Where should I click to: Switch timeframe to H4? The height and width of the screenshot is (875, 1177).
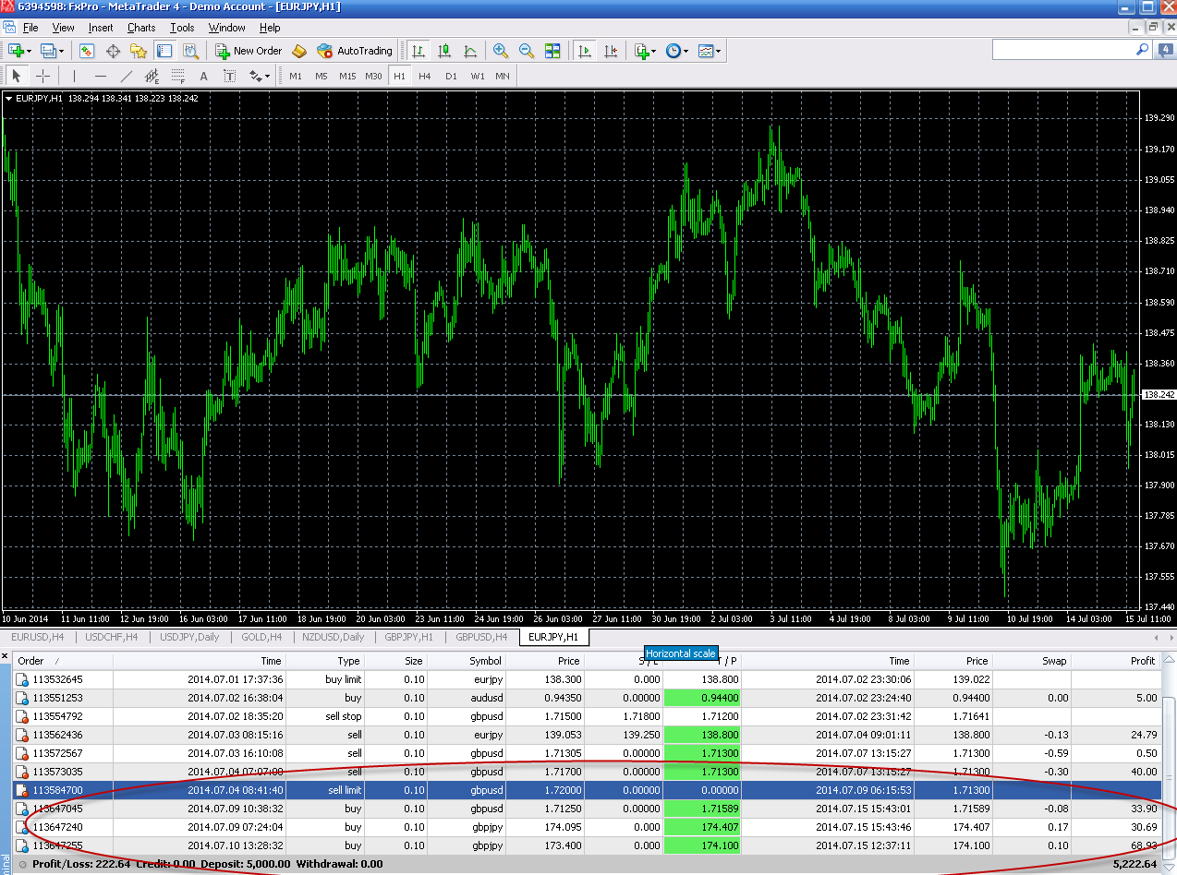pyautogui.click(x=425, y=76)
